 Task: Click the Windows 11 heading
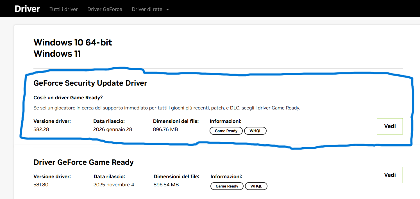tap(57, 54)
